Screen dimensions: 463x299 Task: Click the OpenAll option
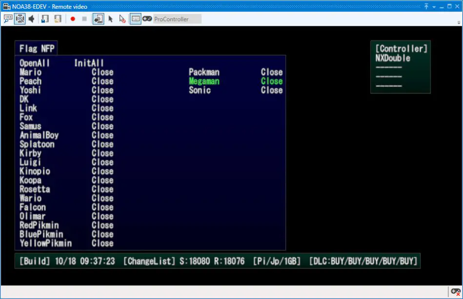(35, 63)
